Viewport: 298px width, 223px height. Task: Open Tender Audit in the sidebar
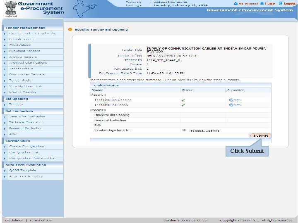[20, 81]
